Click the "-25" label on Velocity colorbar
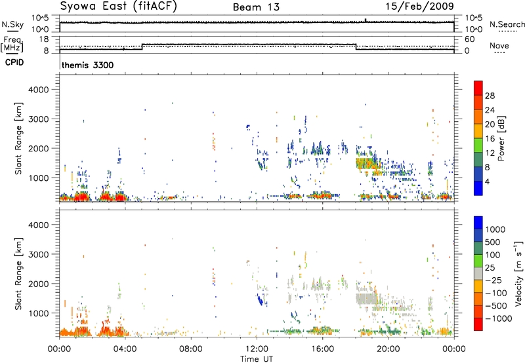Screen dimensions: 525x363 click(x=493, y=280)
